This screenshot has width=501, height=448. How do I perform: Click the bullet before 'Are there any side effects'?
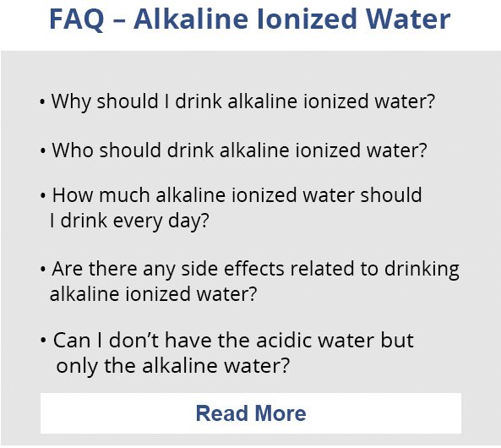43,270
